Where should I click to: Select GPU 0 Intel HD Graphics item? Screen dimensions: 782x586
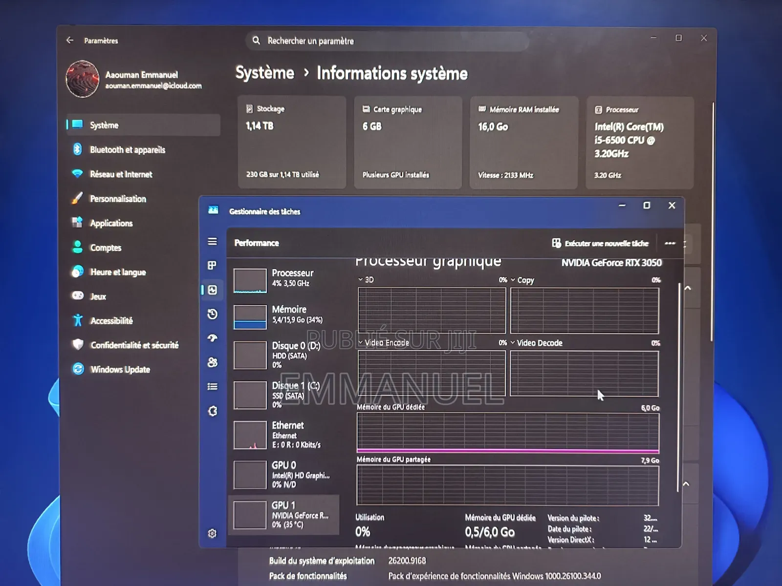pyautogui.click(x=284, y=475)
